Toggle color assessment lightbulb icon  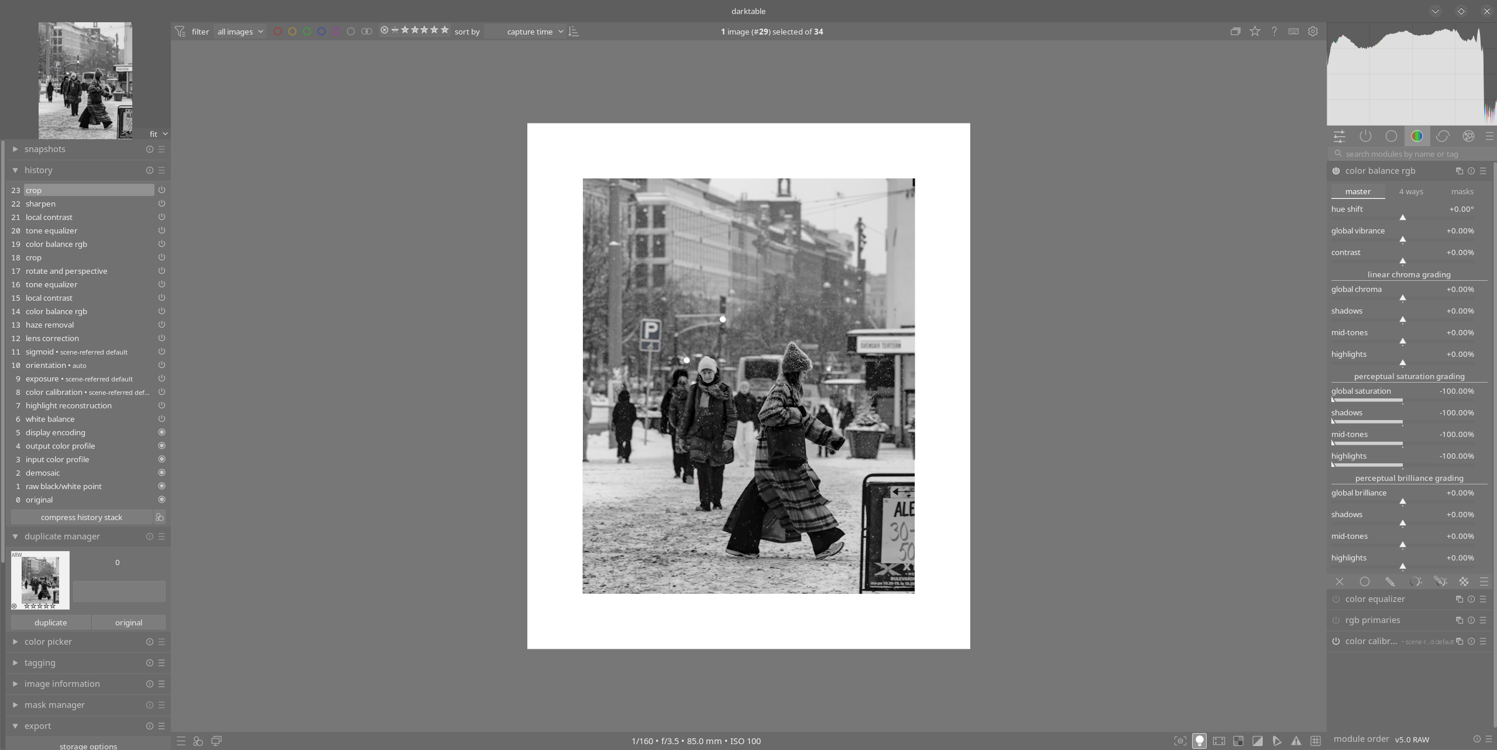coord(1200,741)
